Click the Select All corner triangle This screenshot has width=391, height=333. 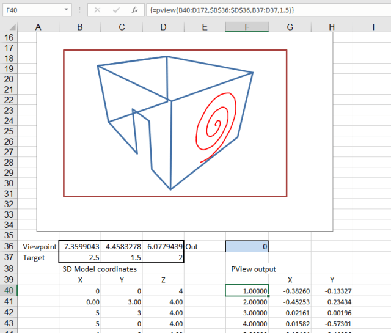(x=9, y=27)
